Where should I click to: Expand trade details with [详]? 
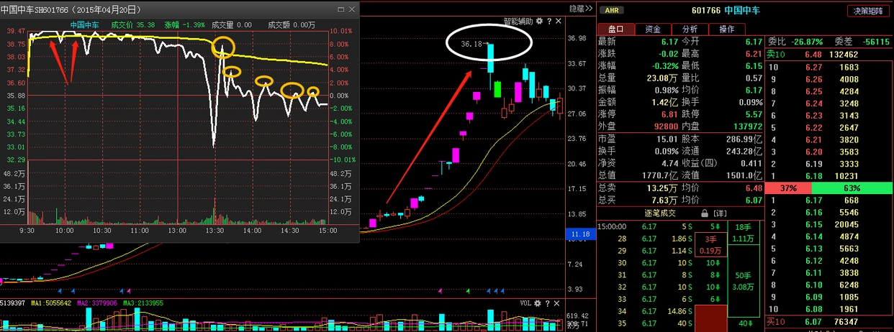coord(721,213)
